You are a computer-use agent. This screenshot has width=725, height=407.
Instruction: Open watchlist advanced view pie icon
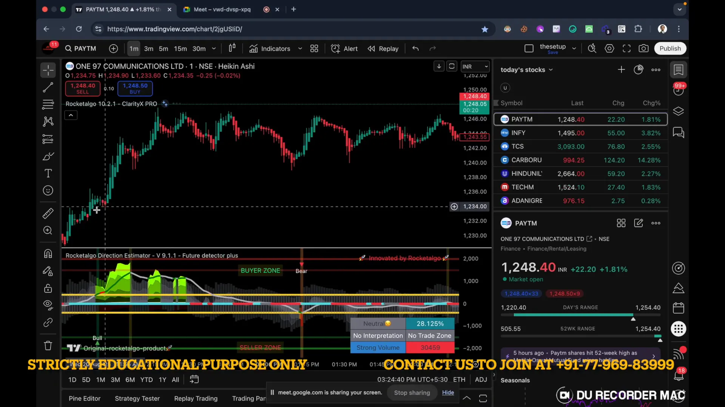pos(639,70)
